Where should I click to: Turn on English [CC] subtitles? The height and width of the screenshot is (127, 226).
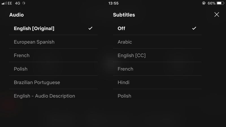pyautogui.click(x=132, y=55)
